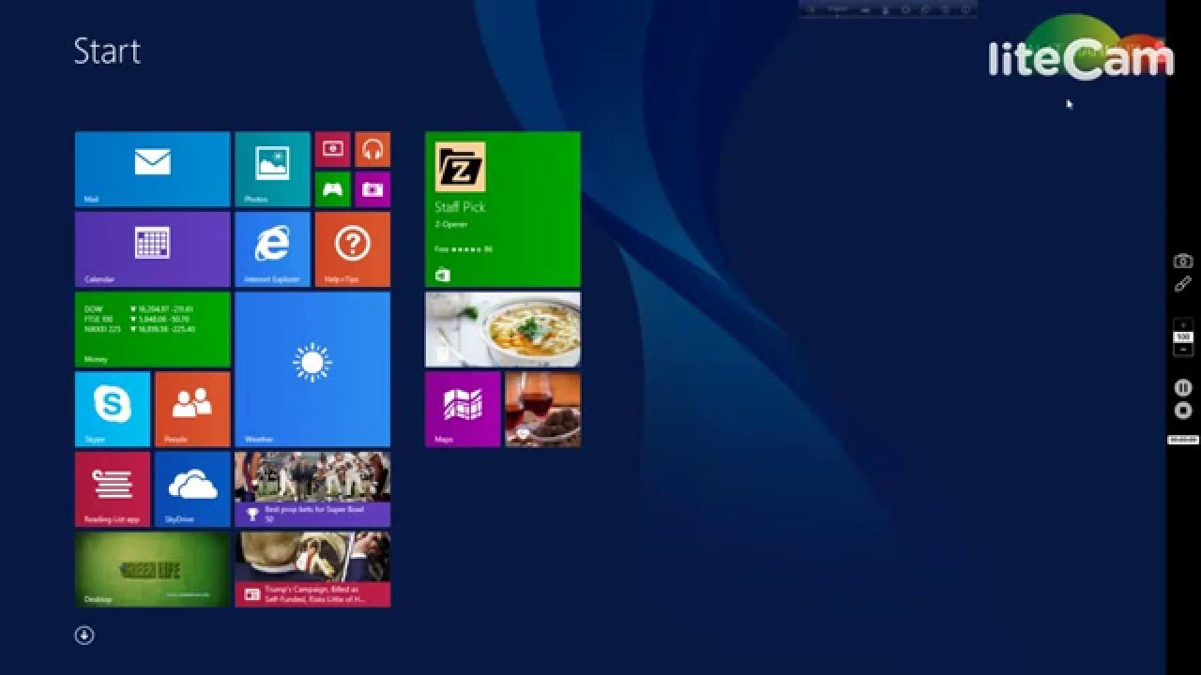Open the People tile
The height and width of the screenshot is (675, 1201).
coord(192,409)
